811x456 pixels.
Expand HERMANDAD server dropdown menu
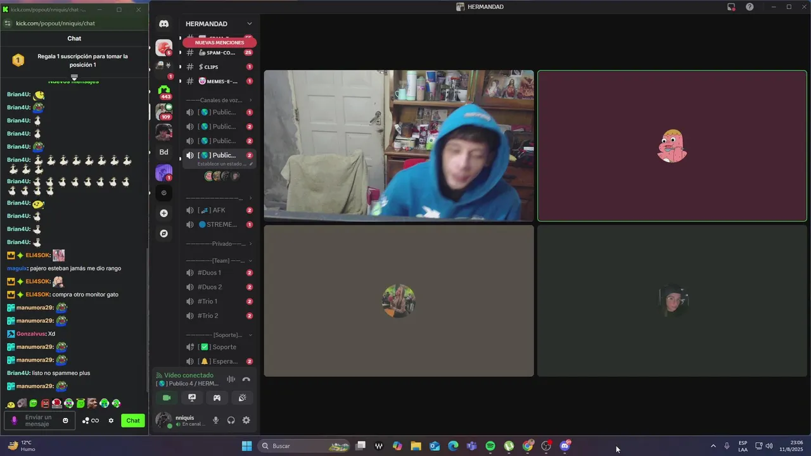pos(249,24)
